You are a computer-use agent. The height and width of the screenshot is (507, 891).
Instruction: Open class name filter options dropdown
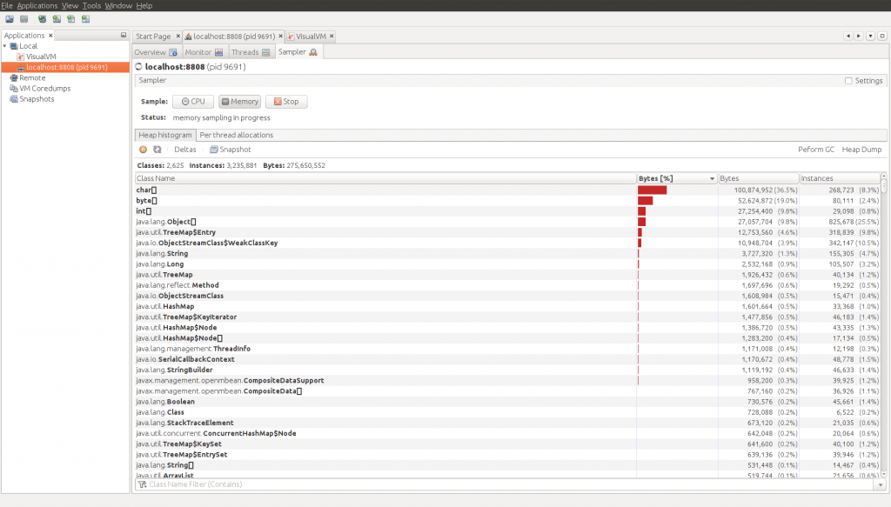point(881,485)
